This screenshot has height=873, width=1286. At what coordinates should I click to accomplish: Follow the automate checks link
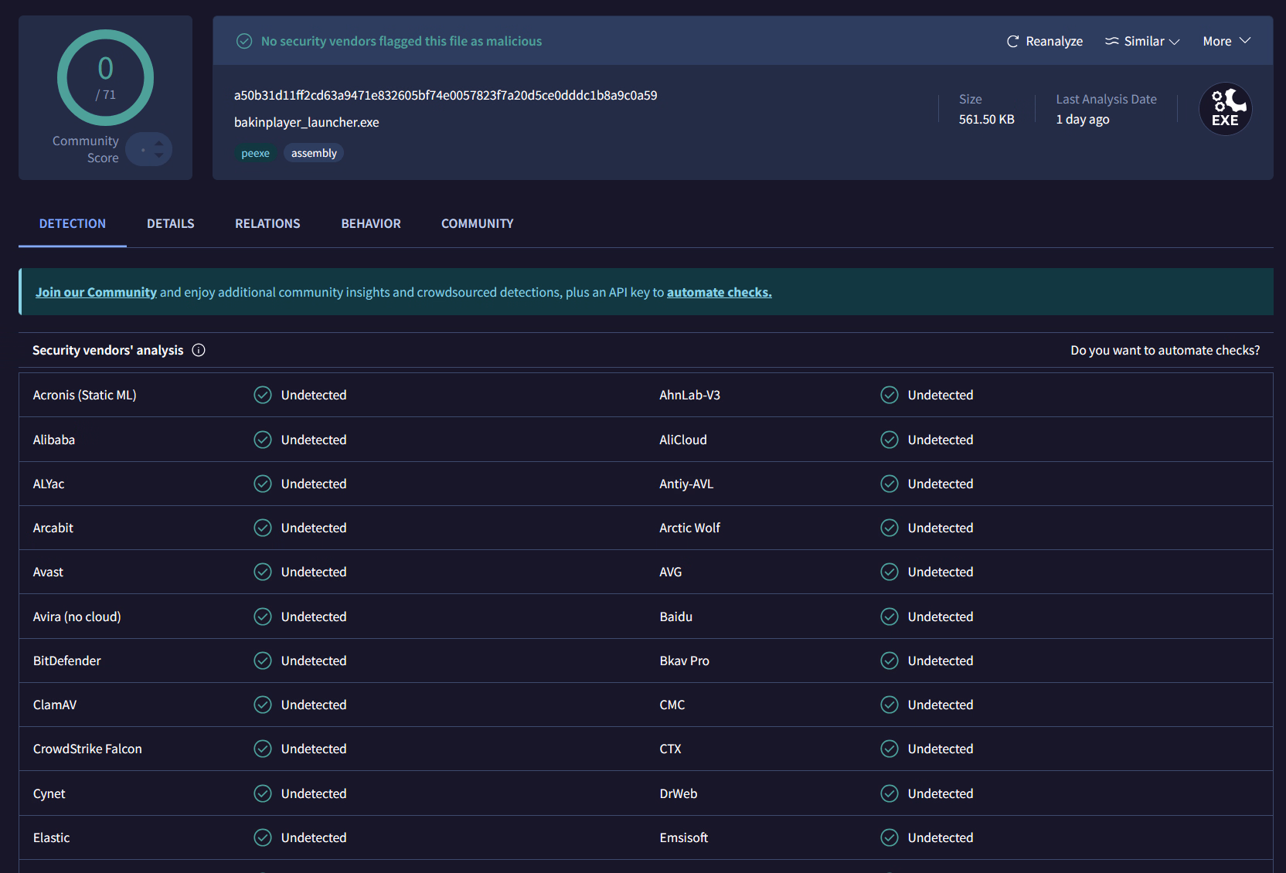click(x=720, y=292)
